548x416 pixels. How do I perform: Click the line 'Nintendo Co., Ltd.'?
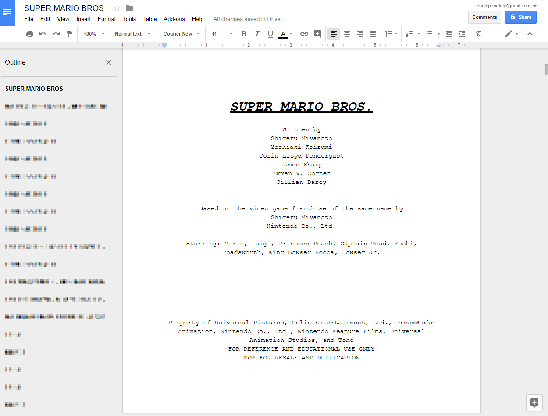[301, 226]
